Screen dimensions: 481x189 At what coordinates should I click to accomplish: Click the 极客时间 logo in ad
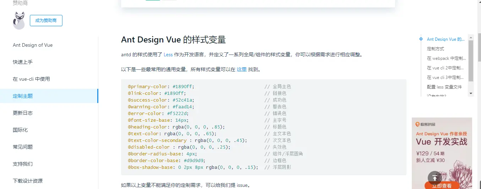426,124
